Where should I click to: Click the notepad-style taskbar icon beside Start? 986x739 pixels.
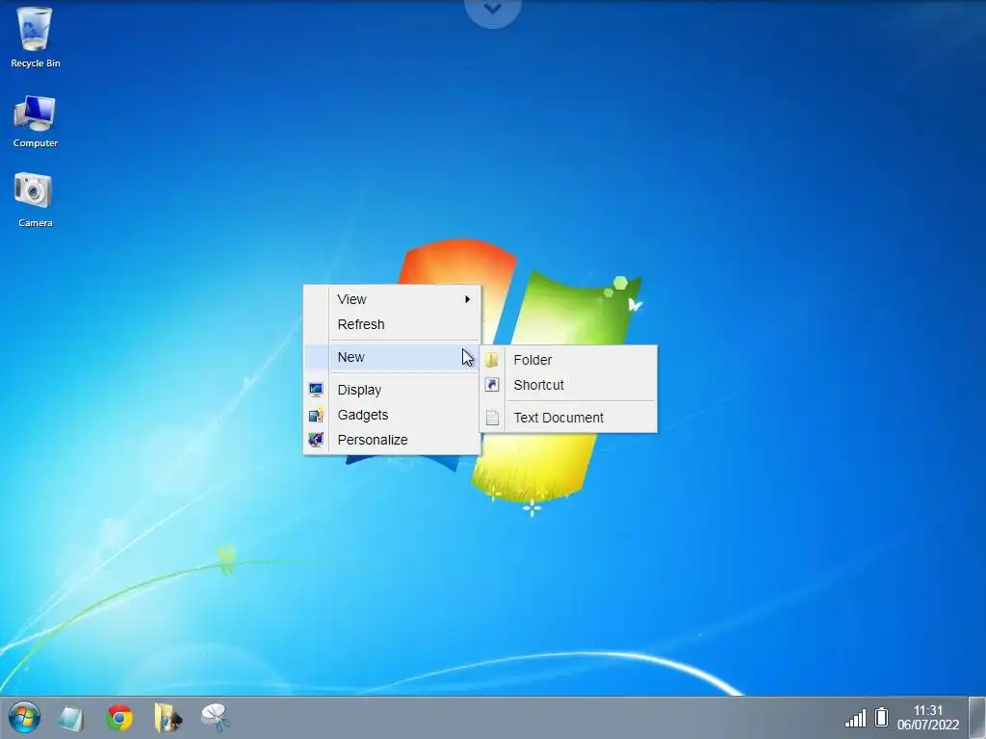coord(71,718)
